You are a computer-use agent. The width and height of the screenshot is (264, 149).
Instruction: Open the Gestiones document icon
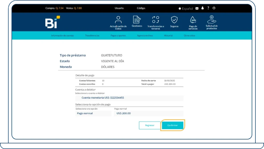(x=137, y=20)
